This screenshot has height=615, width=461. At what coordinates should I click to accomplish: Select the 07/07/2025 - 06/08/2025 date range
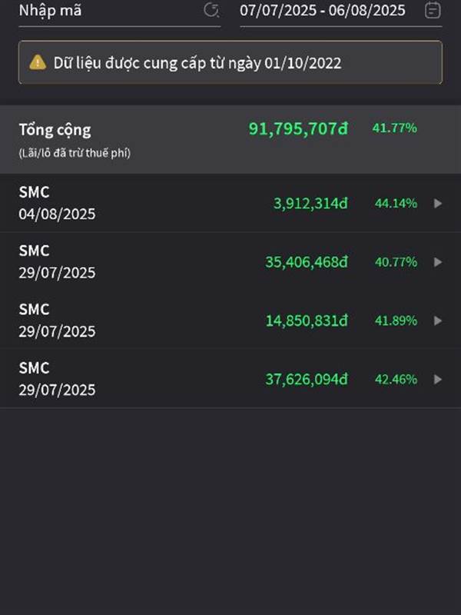pyautogui.click(x=322, y=11)
